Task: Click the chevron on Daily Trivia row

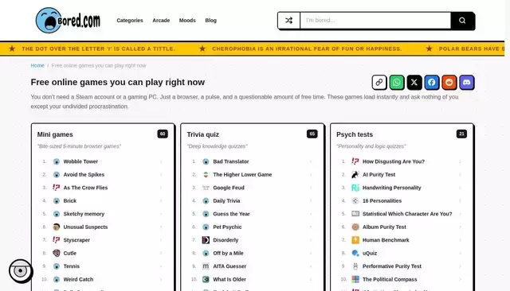Action: click(310, 201)
